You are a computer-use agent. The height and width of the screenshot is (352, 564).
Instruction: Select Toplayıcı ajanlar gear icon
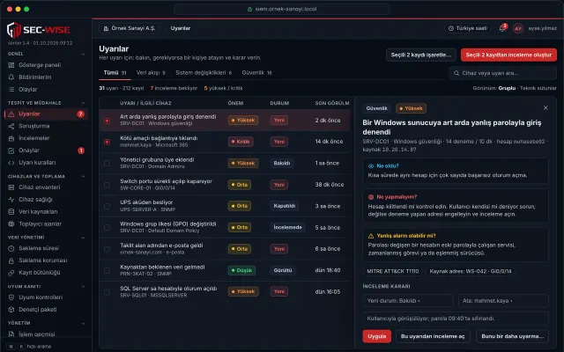pyautogui.click(x=11, y=224)
